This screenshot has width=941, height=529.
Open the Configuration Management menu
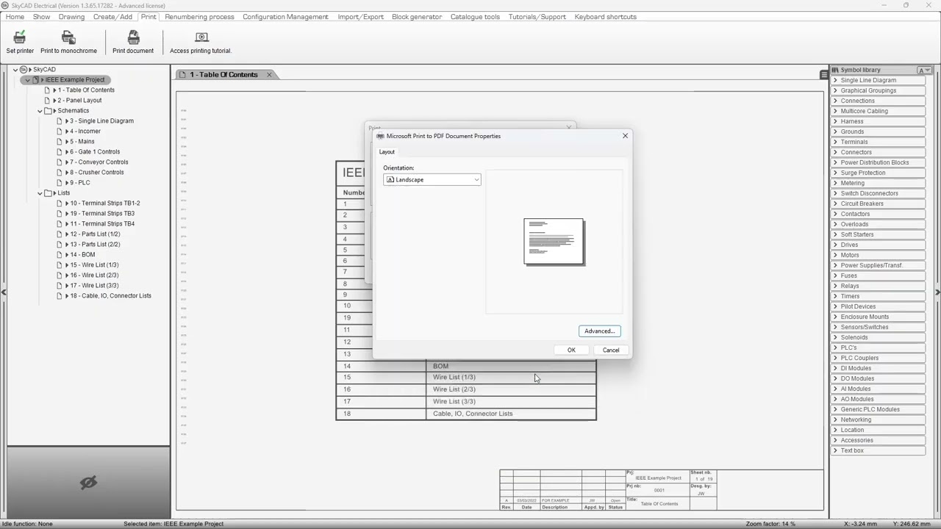click(285, 16)
